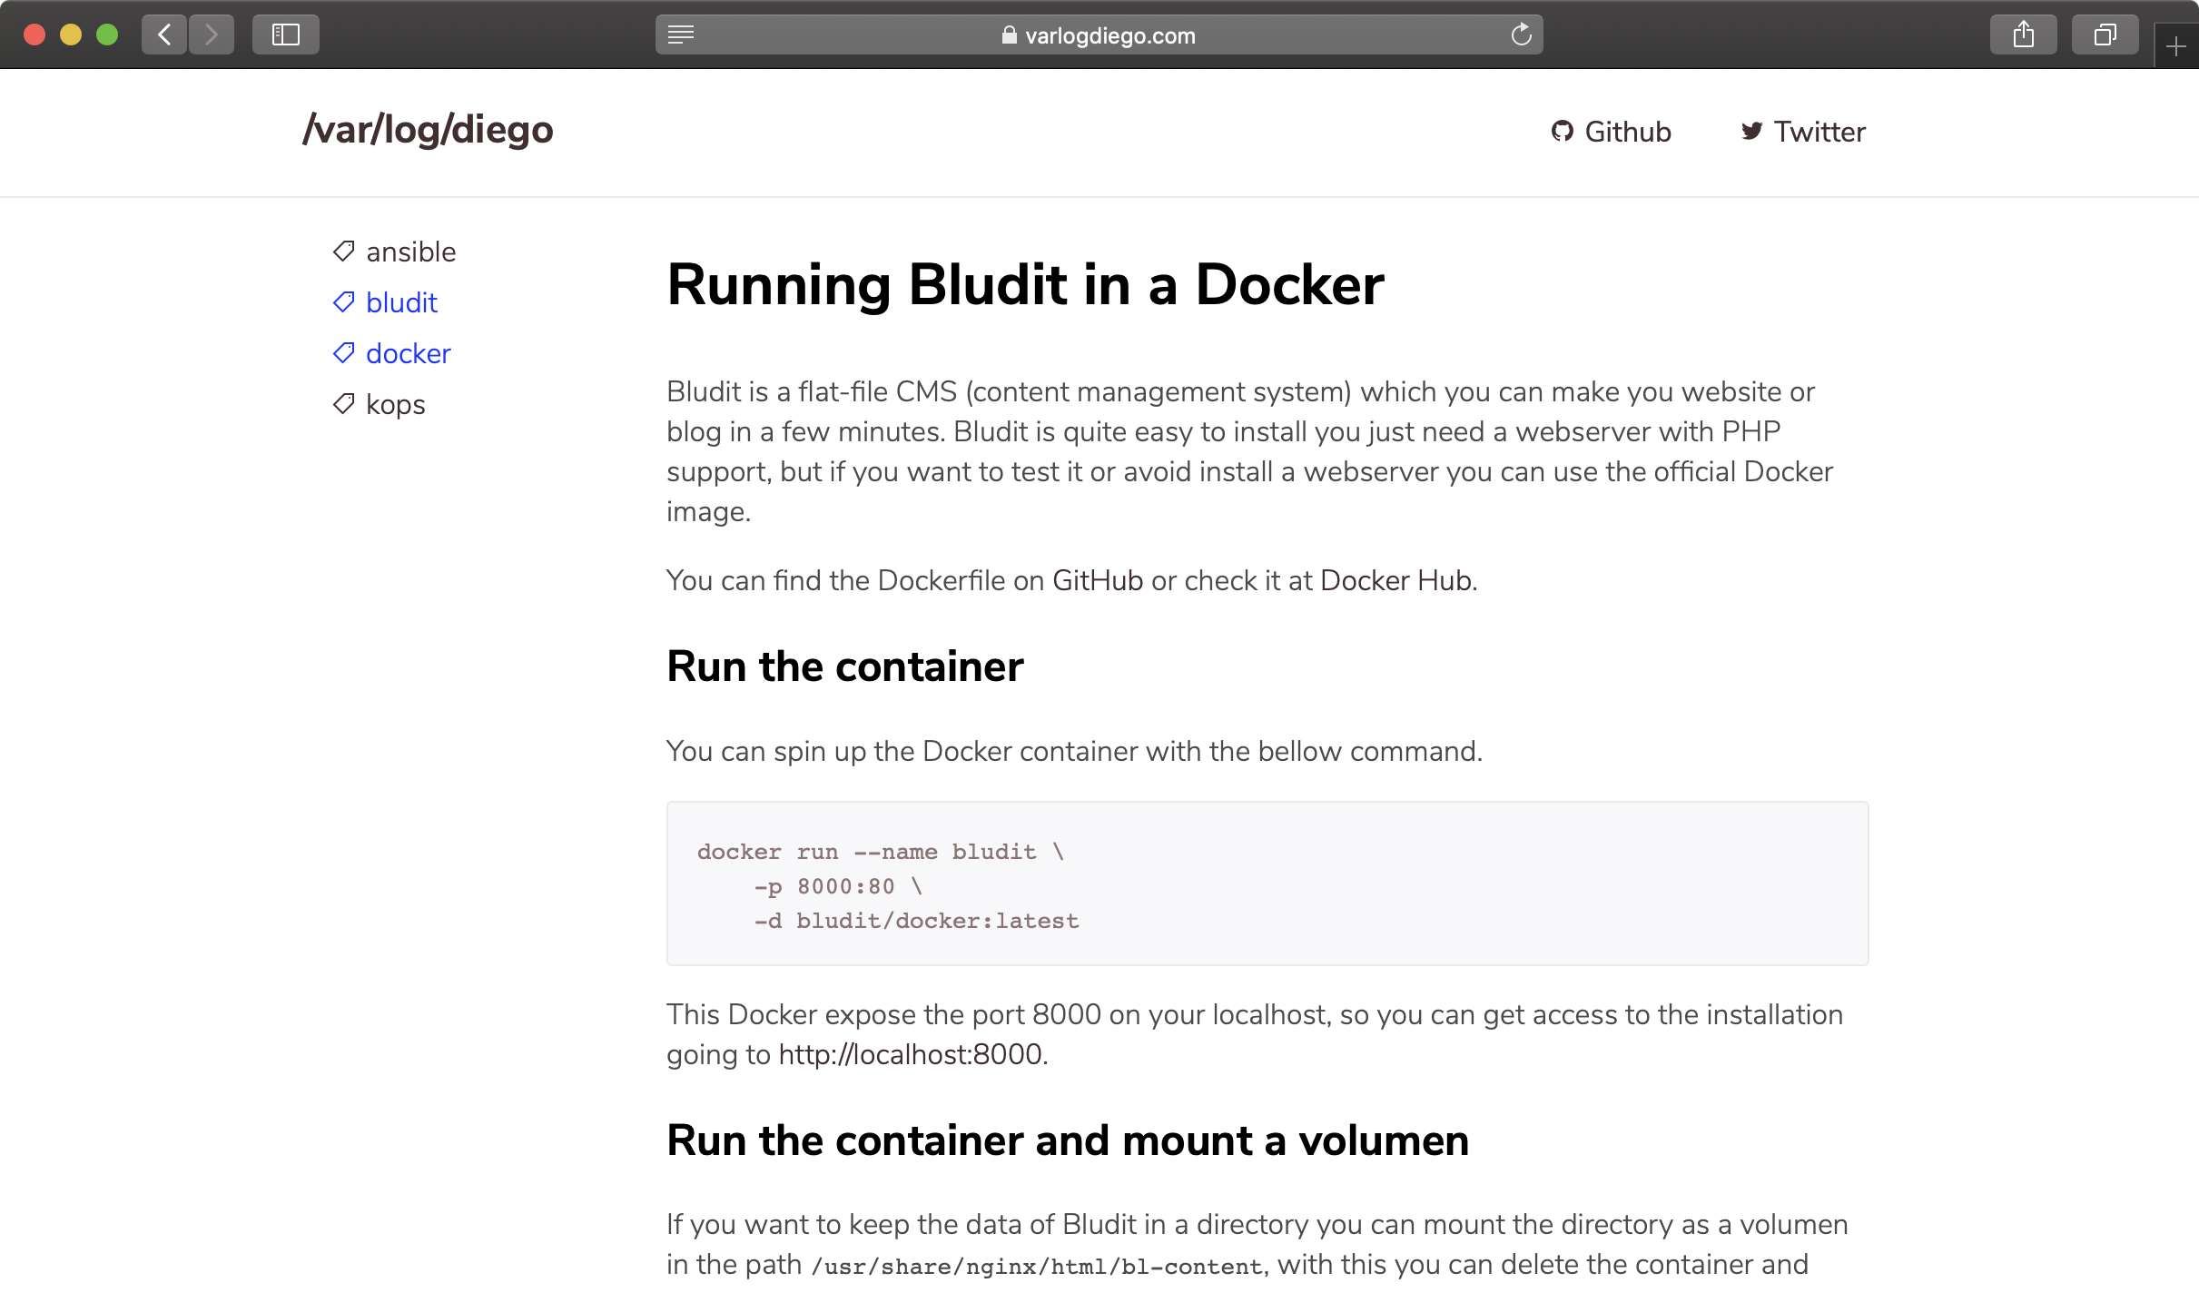Click the GitHub link in article body
The height and width of the screenshot is (1293, 2199).
tap(1097, 580)
